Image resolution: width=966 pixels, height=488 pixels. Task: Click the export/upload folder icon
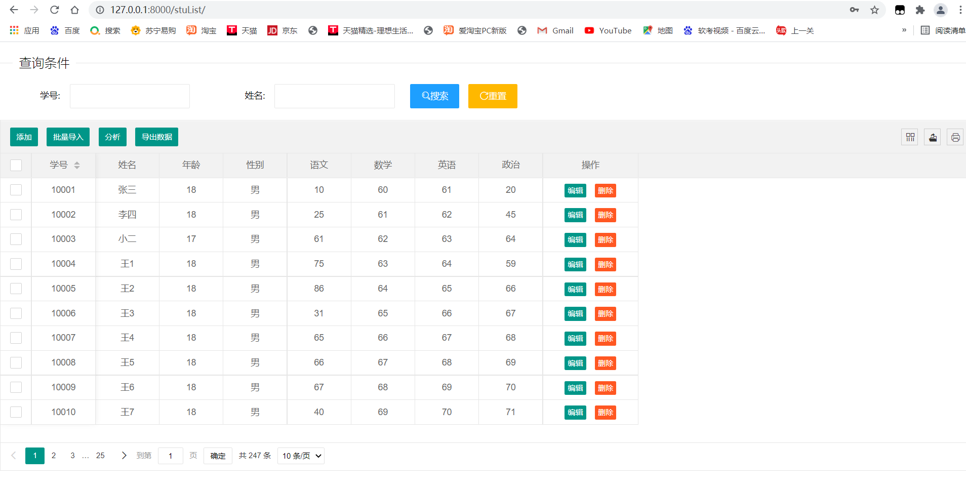pyautogui.click(x=933, y=137)
